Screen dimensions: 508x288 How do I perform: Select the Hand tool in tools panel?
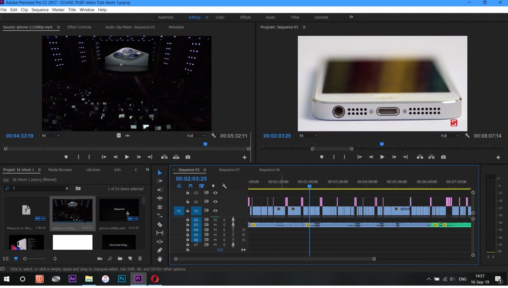[x=160, y=259]
